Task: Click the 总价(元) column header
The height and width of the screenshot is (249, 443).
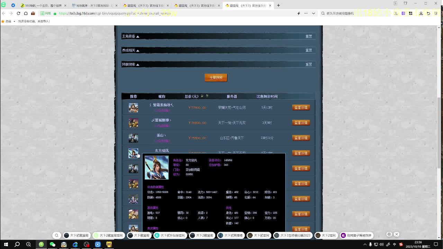Action: click(x=191, y=96)
